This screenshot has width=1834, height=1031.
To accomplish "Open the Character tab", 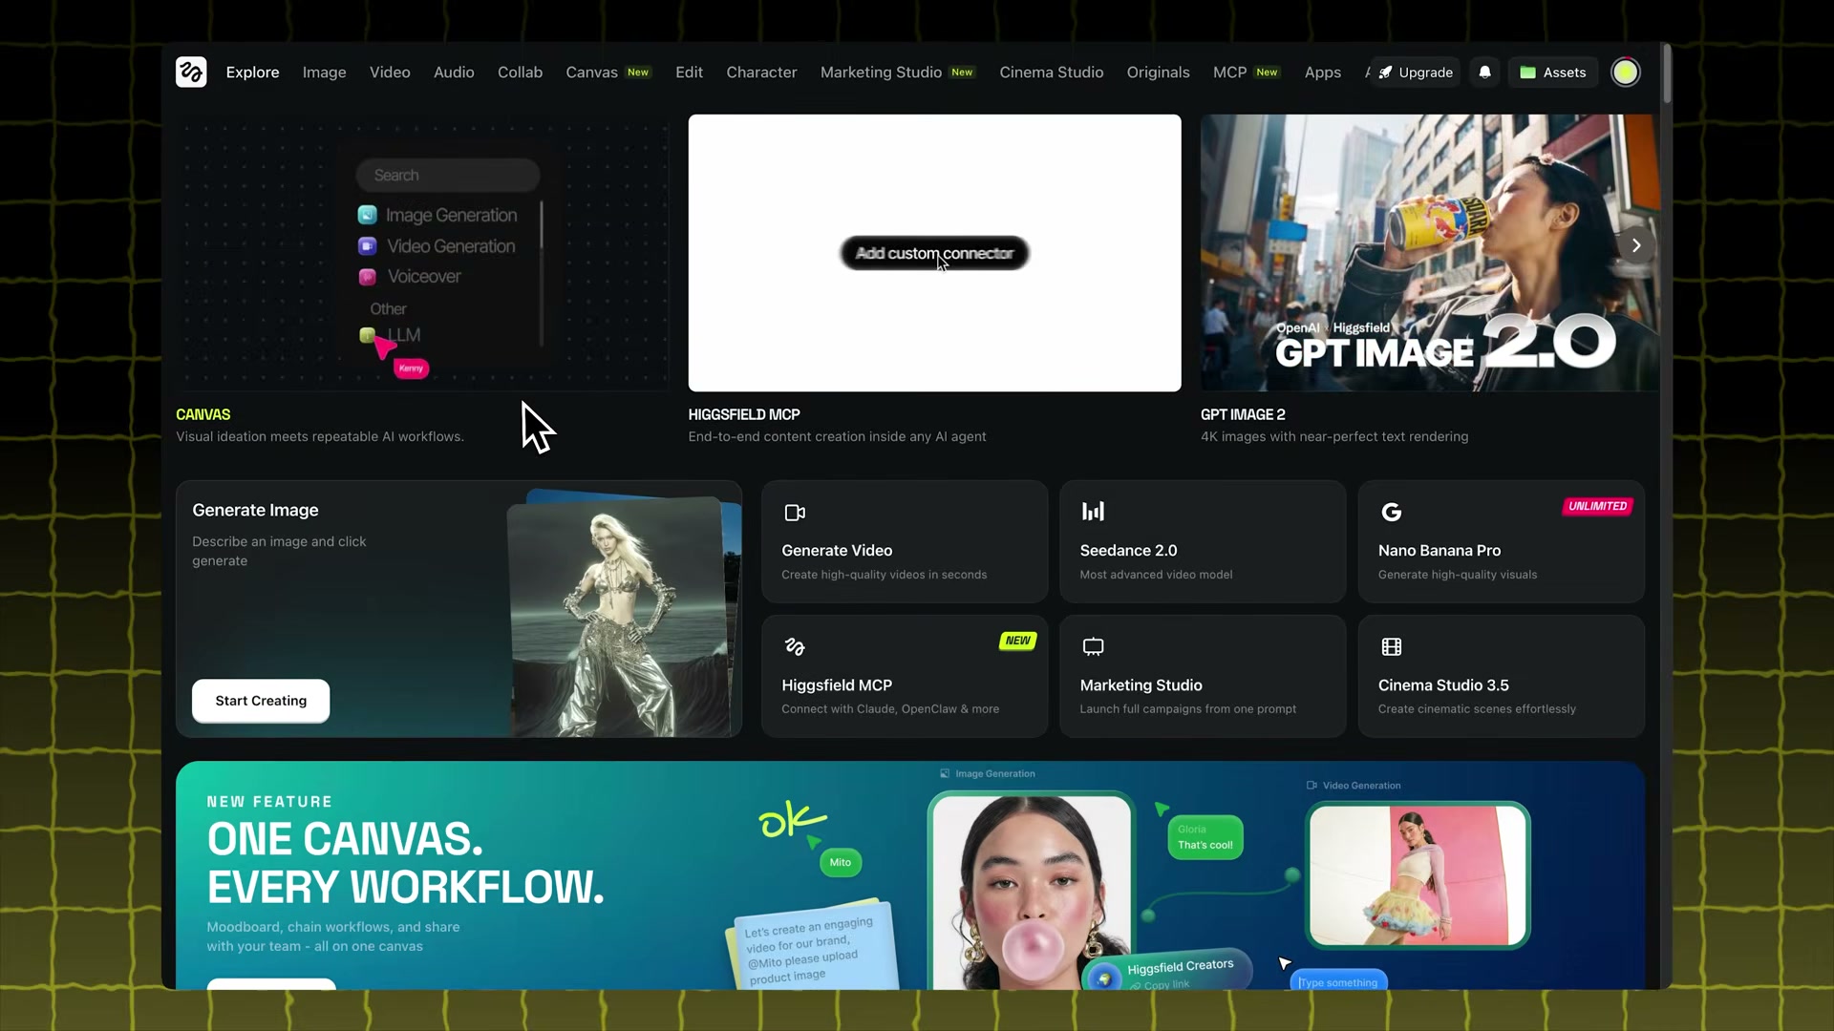I will pos(761,73).
